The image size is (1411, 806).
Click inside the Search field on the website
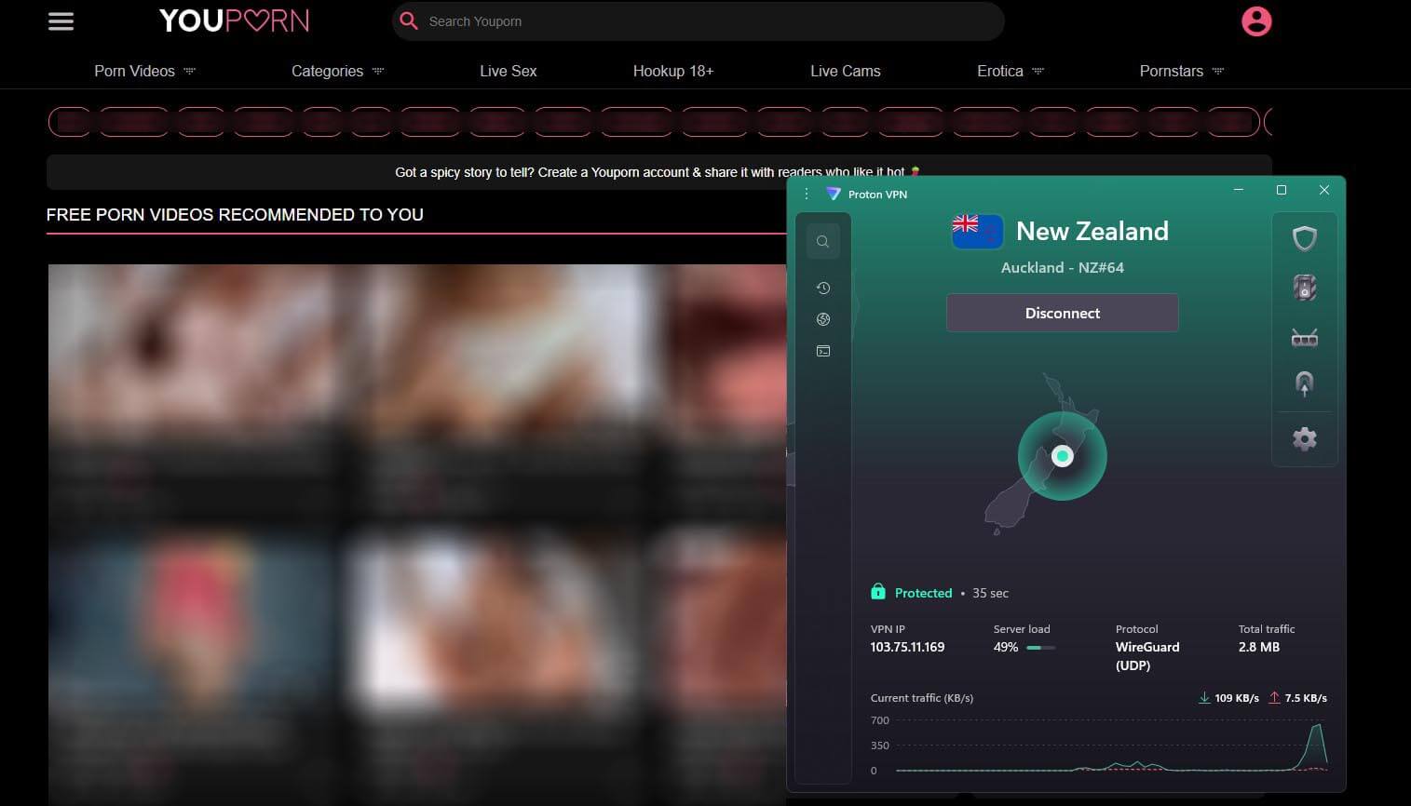click(x=699, y=20)
